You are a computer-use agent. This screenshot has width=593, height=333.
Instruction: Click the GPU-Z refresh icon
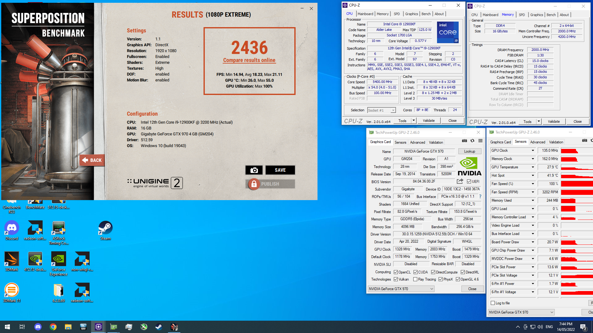tap(472, 141)
